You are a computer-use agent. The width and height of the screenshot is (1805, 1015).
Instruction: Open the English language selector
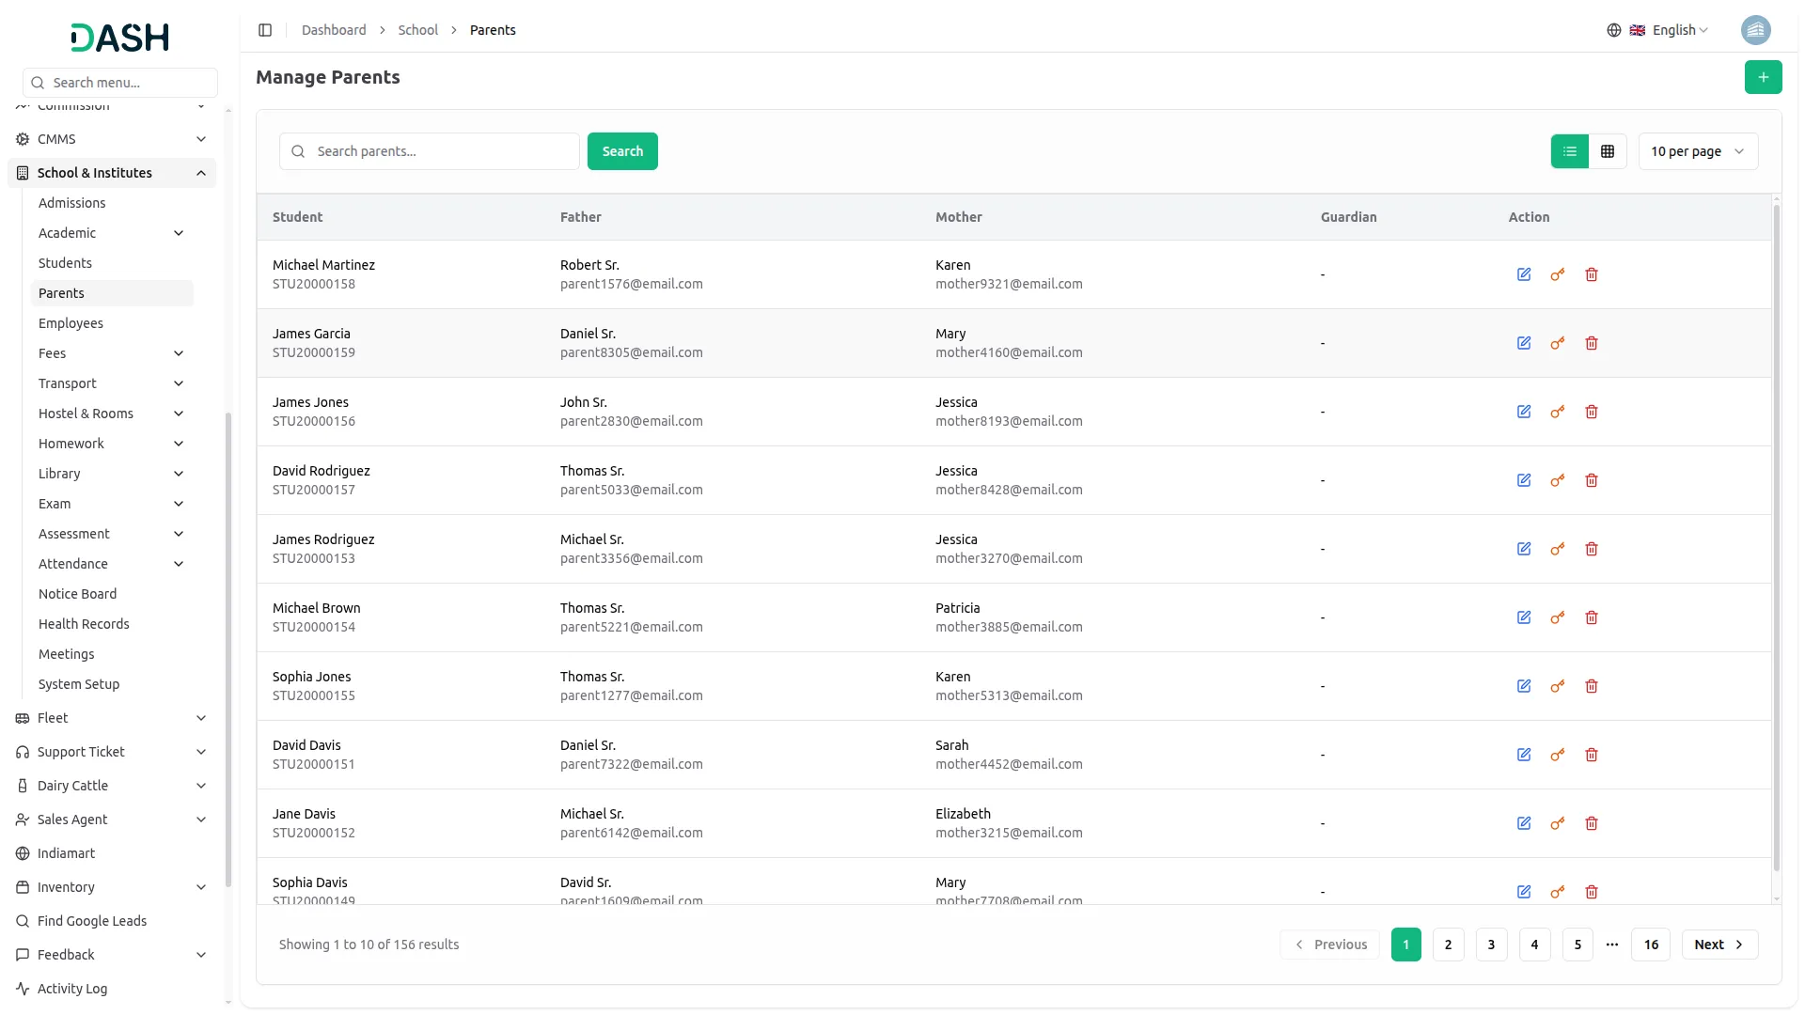[1672, 30]
